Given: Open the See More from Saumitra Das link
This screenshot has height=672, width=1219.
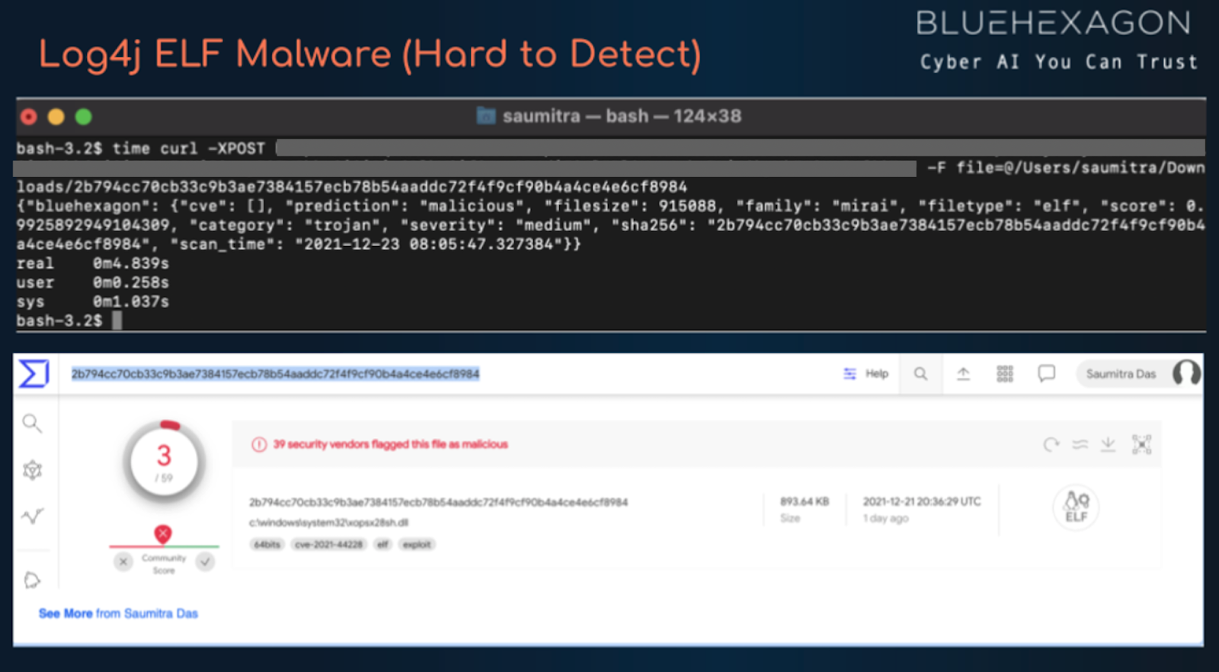Looking at the screenshot, I should (118, 613).
